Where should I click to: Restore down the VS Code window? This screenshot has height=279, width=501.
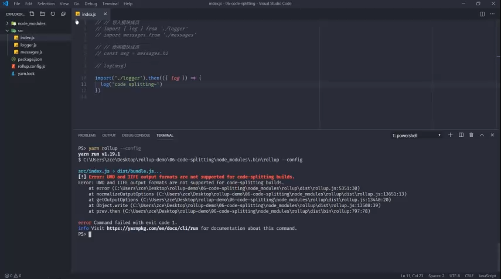[478, 4]
